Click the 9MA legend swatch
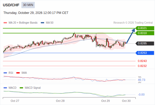Image resolution: width=155 pixels, height=105 pixels. (18, 73)
